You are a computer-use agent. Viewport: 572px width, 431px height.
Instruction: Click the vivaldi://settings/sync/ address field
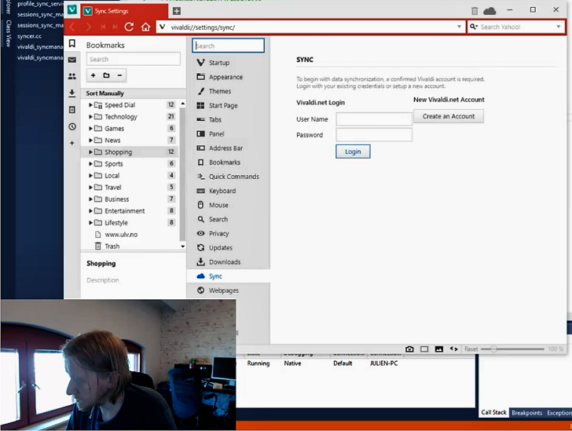pos(311,27)
